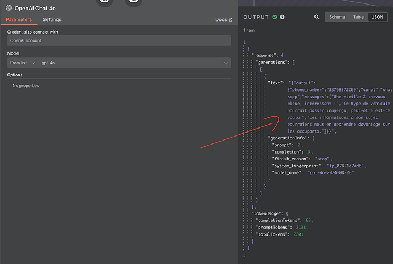Select the JSON output view
The image size is (393, 264).
[x=377, y=17]
